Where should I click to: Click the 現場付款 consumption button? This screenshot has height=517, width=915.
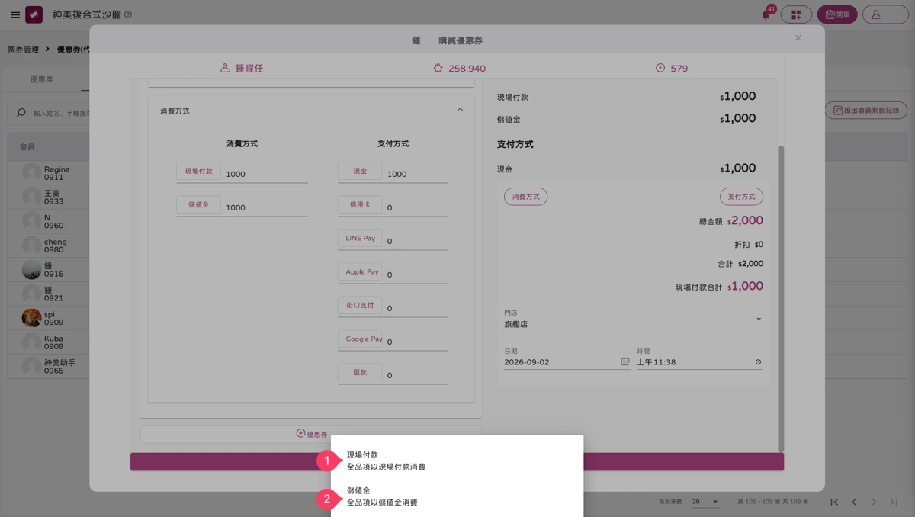pyautogui.click(x=198, y=172)
